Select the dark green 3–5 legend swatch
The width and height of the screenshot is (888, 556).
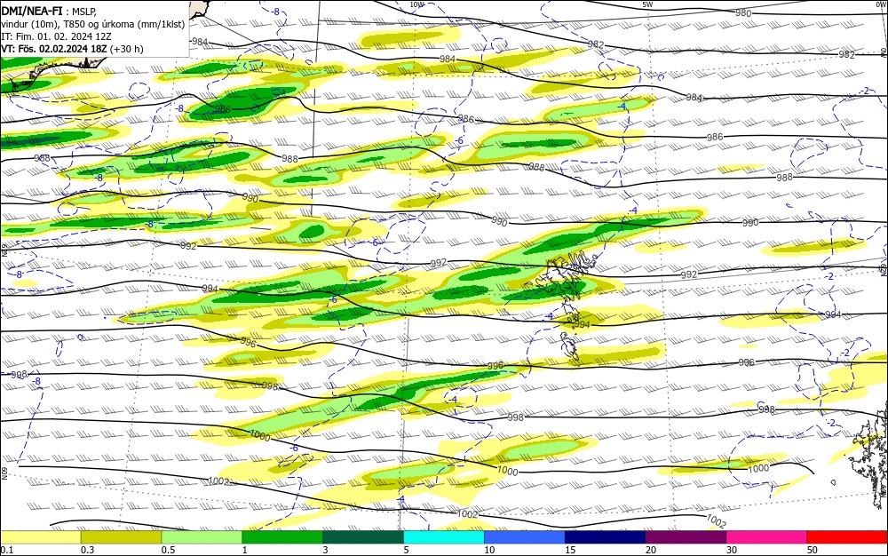click(363, 537)
